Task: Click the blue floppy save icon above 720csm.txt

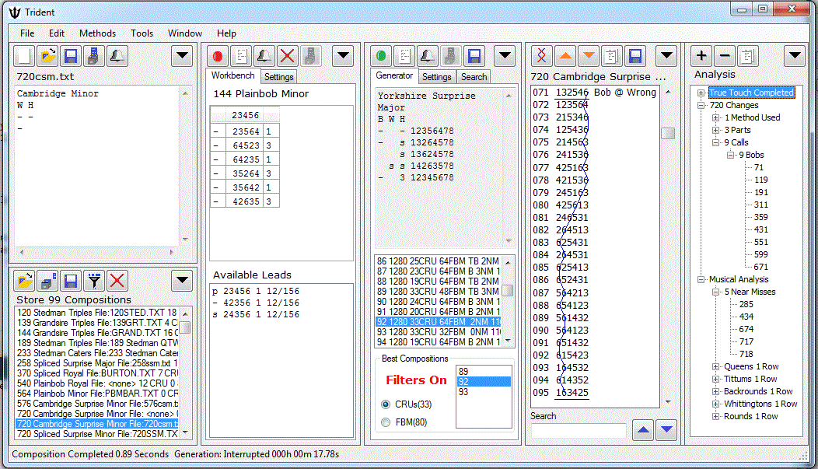Action: point(71,56)
